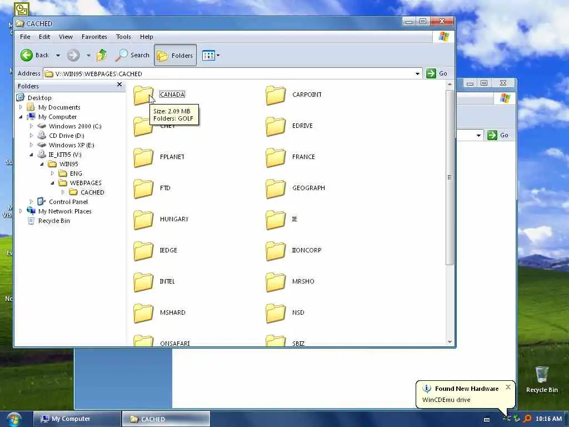The width and height of the screenshot is (569, 427).
Task: Select the Windows 2000 (C:) drive icon
Action: pos(42,126)
